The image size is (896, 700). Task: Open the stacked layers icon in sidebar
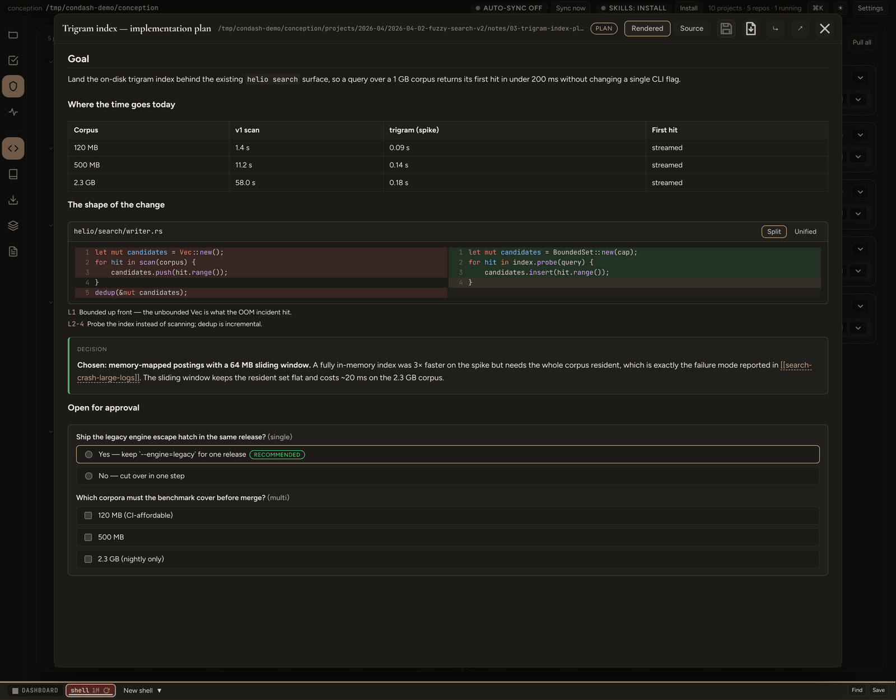pos(13,226)
